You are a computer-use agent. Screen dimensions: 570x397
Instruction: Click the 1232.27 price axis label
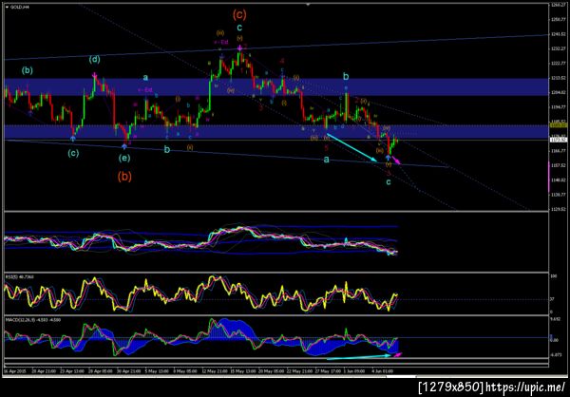pyautogui.click(x=559, y=48)
